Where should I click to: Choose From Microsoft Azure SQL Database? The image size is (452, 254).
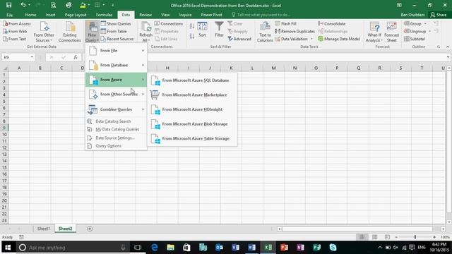(x=192, y=80)
